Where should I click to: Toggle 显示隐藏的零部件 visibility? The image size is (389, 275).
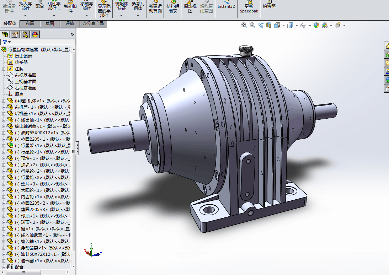click(104, 9)
